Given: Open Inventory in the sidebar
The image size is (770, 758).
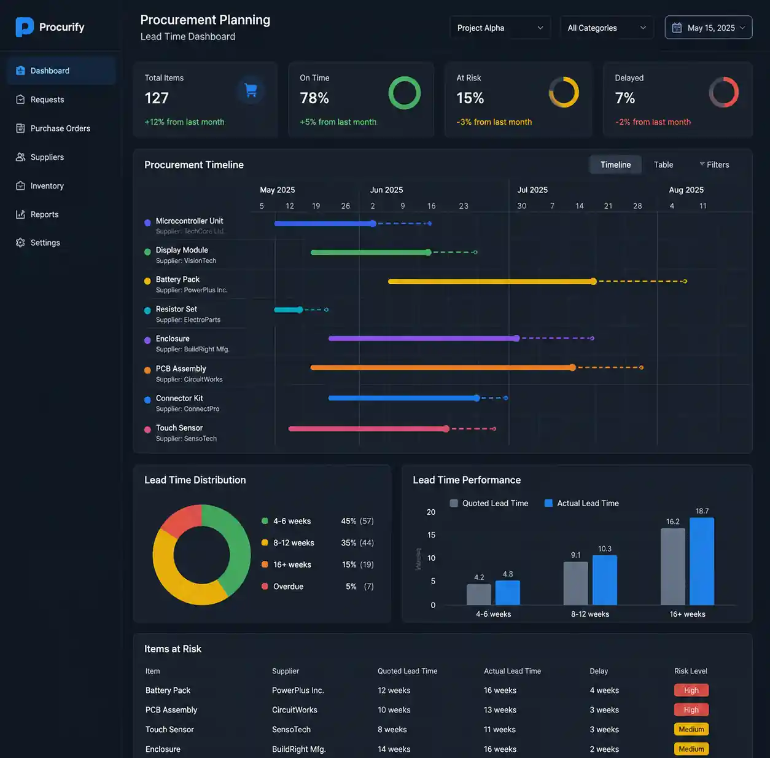Looking at the screenshot, I should pyautogui.click(x=61, y=186).
